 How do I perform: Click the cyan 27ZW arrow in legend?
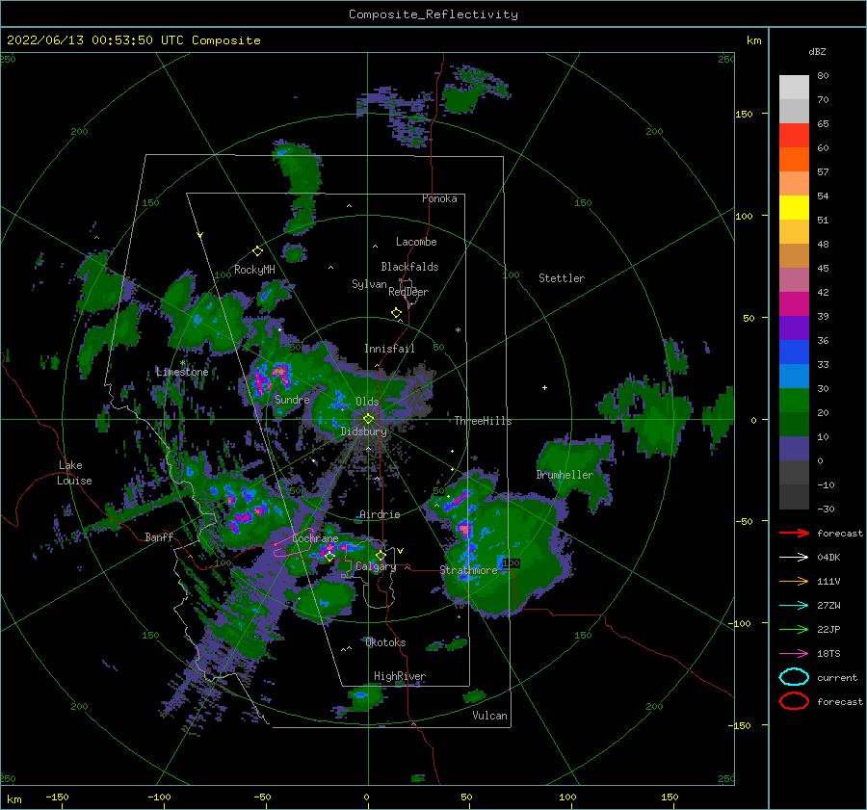coord(794,606)
